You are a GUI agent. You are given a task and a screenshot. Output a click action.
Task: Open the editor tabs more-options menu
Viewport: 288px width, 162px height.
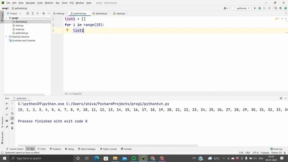pos(286,13)
